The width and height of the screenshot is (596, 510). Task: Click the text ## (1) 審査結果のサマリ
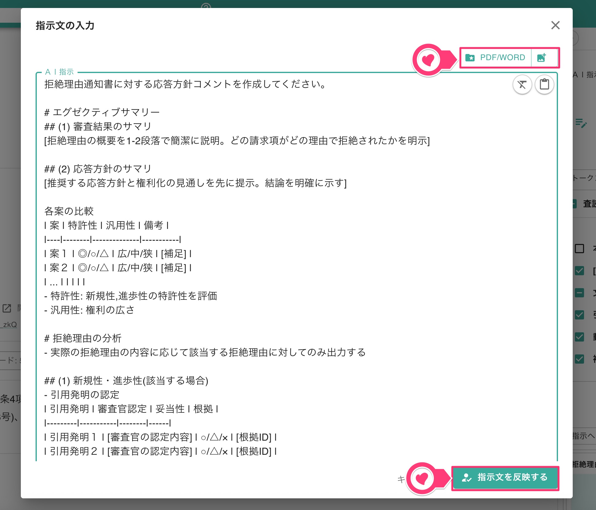[98, 126]
